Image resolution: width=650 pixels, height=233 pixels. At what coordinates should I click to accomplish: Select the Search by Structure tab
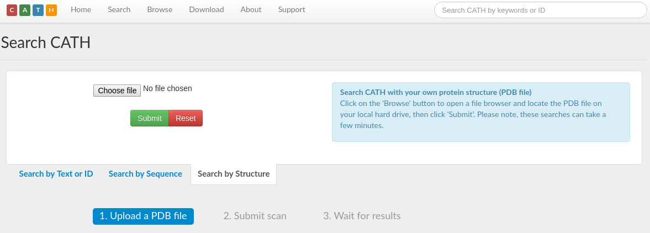(234, 174)
